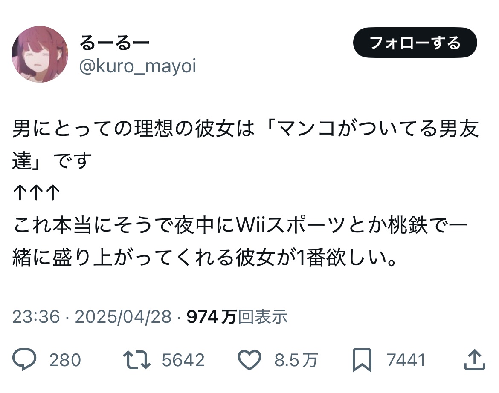Click the @kuro_mayoi handle
This screenshot has height=393, width=499.
137,66
